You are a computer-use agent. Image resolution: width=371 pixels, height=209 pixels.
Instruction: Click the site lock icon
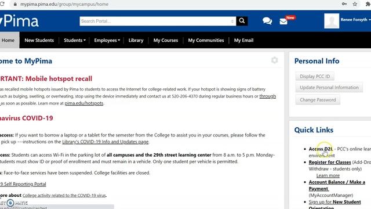point(15,4)
